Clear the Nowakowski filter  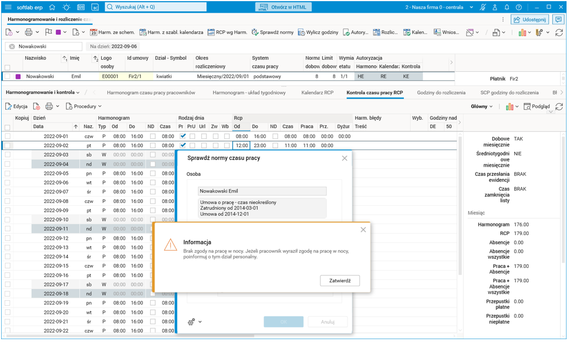click(12, 47)
